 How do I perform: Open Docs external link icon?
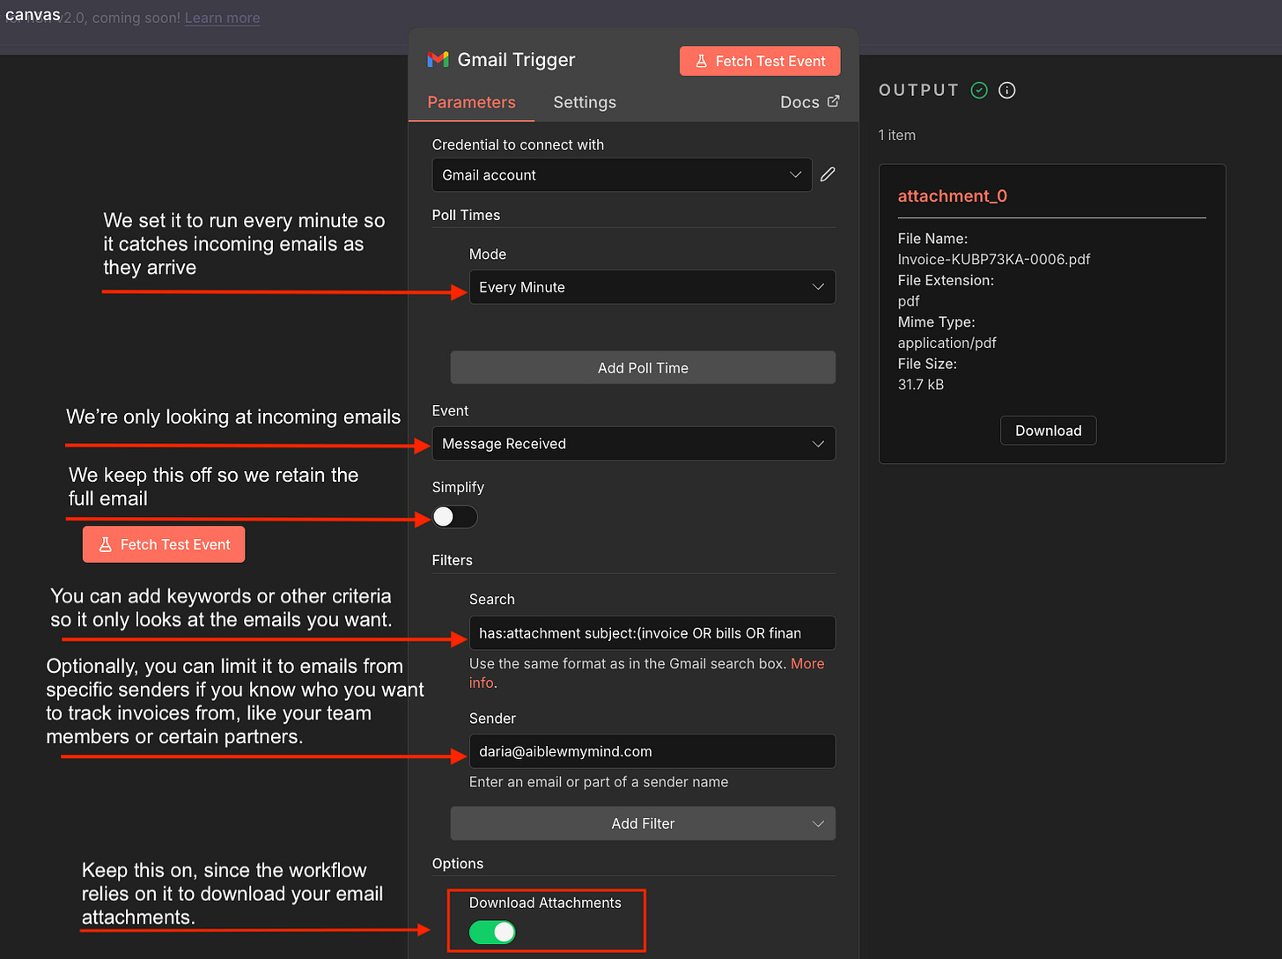[834, 101]
